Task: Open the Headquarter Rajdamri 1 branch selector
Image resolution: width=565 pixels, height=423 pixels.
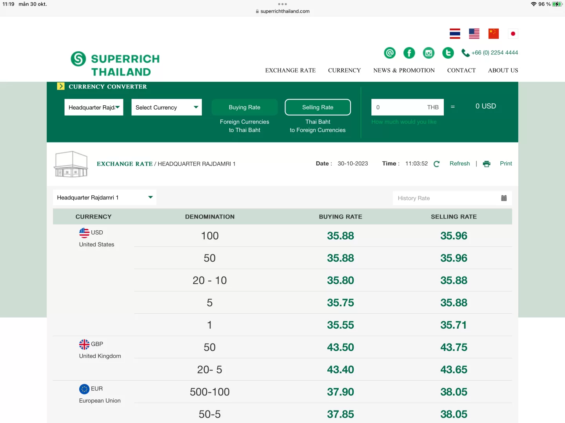Action: pyautogui.click(x=104, y=197)
